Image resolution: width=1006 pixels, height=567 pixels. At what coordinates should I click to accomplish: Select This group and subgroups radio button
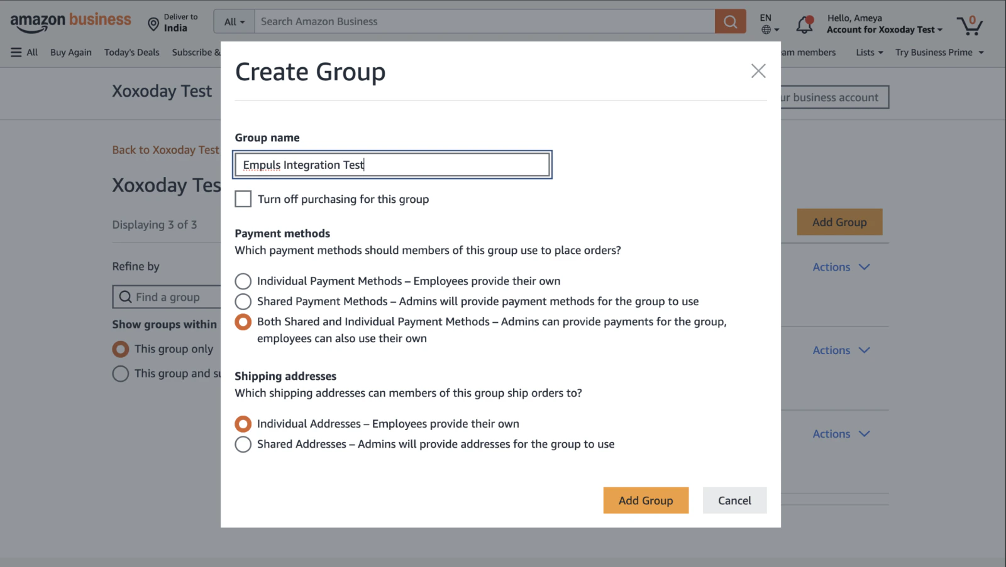click(x=120, y=374)
